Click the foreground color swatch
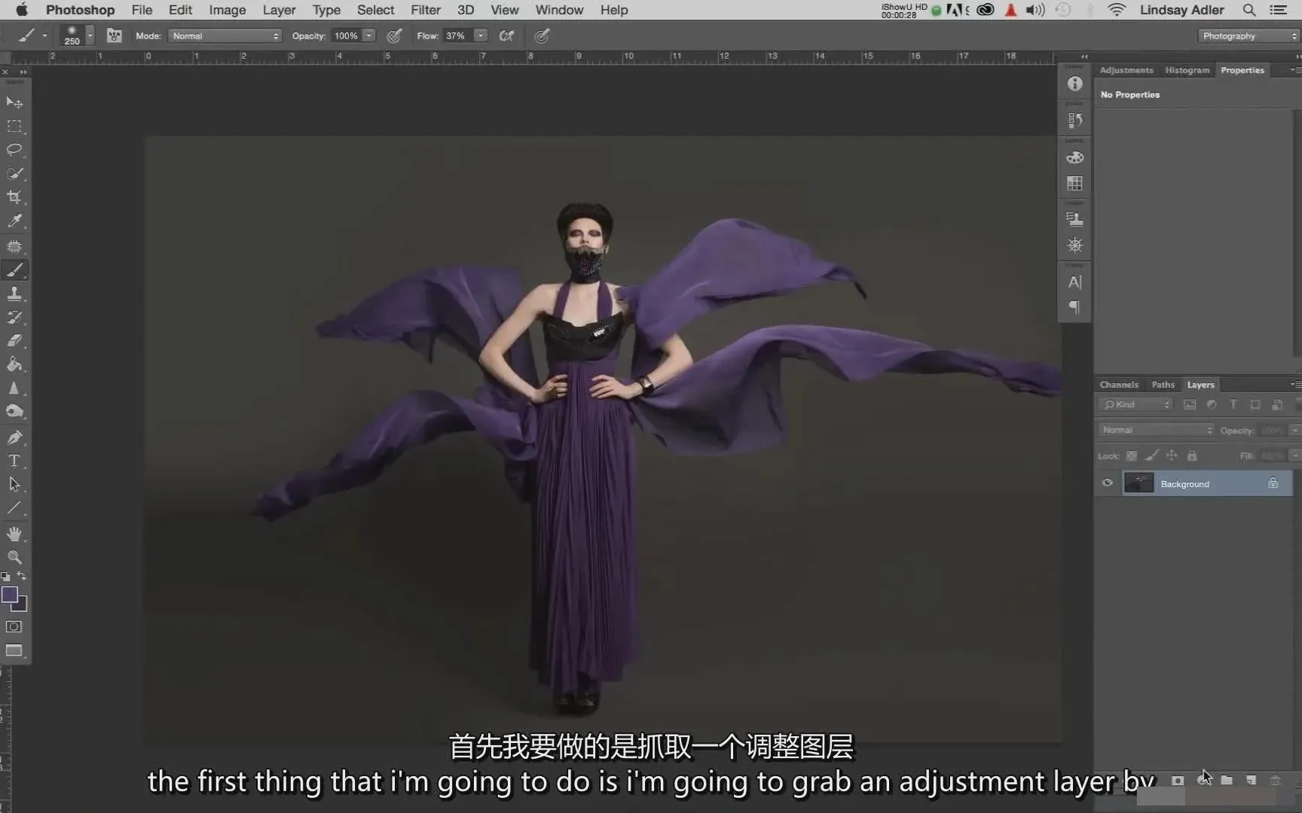Image resolution: width=1302 pixels, height=813 pixels. pos(10,595)
